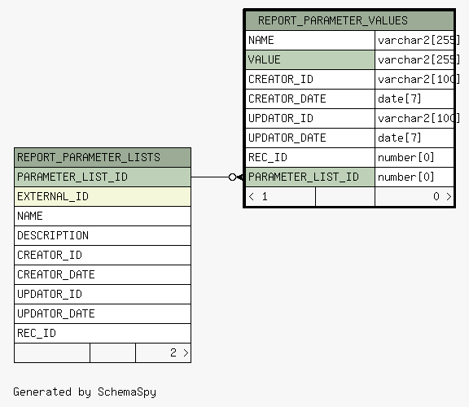469x407 pixels.
Task: Click the relationship line between the tables
Action: tap(210, 177)
